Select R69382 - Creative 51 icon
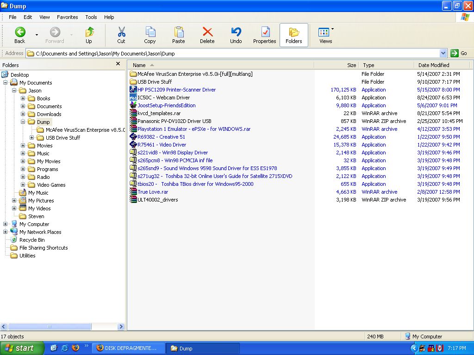 [x=133, y=136]
